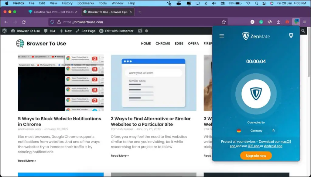Click Edit with Elementor

116,31
